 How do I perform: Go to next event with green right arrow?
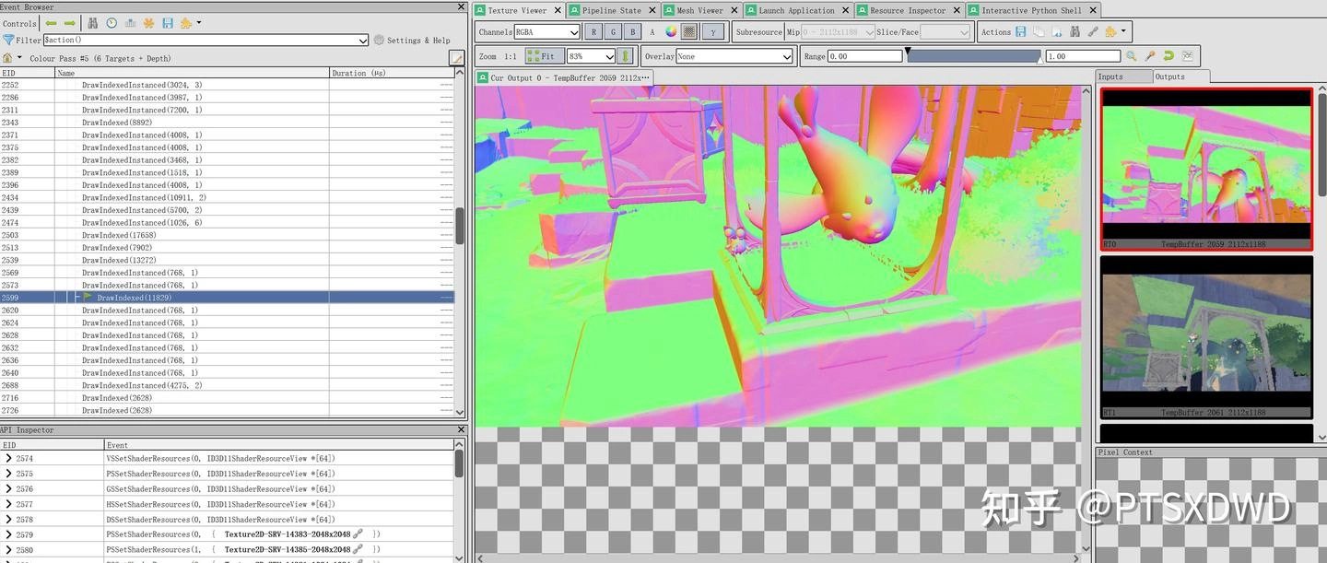(69, 23)
